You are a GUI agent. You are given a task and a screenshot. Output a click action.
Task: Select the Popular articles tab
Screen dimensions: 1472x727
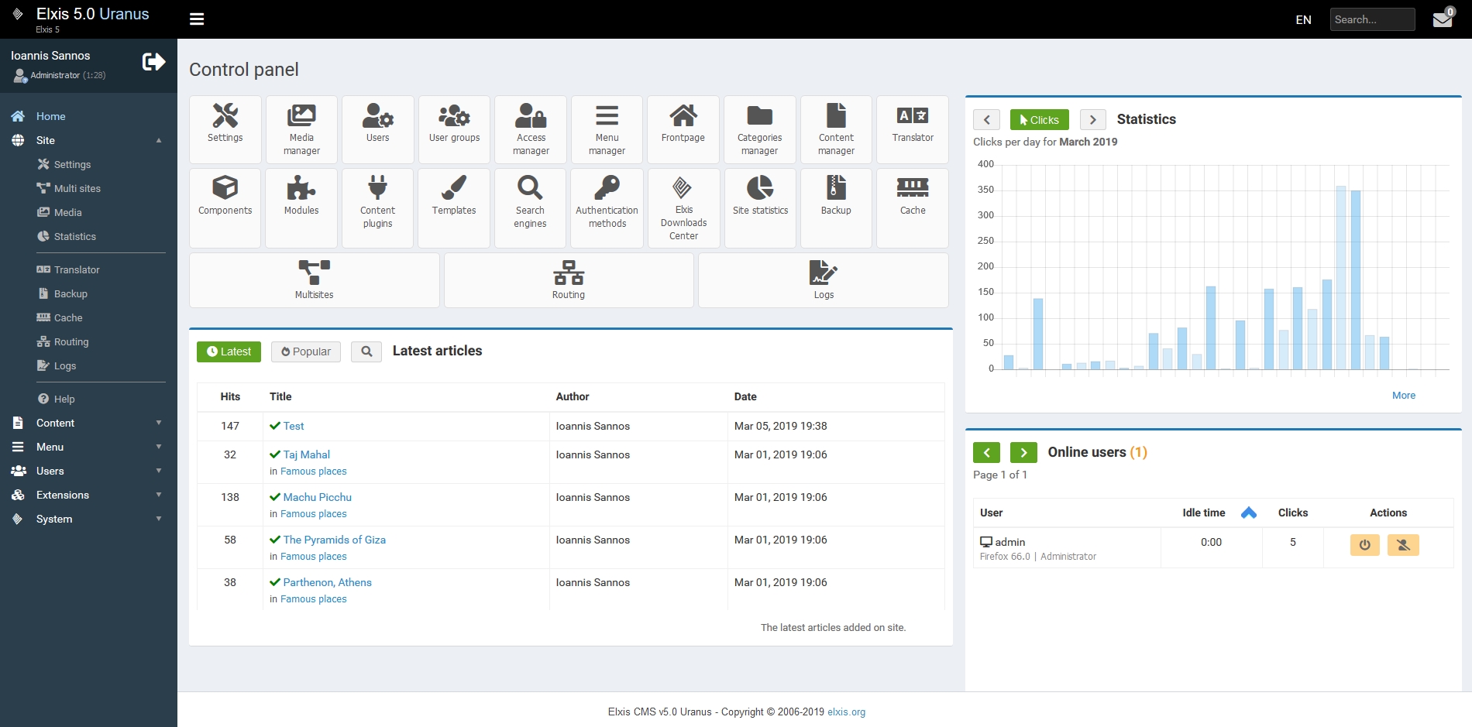[x=306, y=351]
